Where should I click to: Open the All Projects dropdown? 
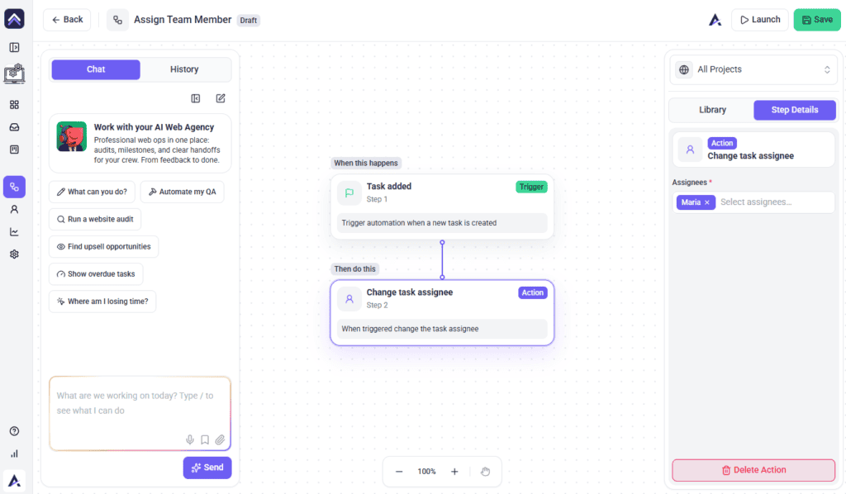pyautogui.click(x=753, y=69)
